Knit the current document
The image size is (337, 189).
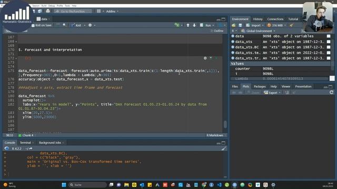[76, 25]
